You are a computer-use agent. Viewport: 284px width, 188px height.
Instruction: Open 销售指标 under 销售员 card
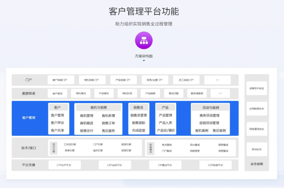[x=139, y=123]
